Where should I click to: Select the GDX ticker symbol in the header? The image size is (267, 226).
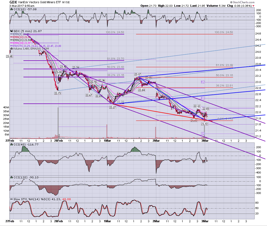(x=13, y=2)
